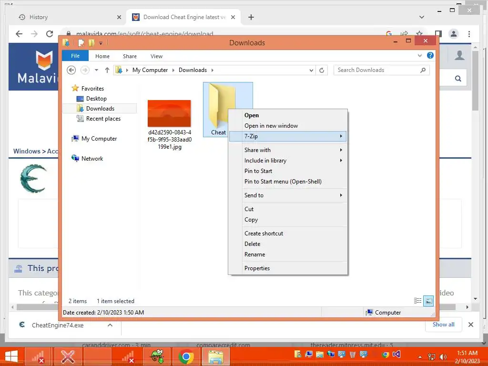Open a new Chrome tab
The image size is (488, 366).
[x=251, y=18]
